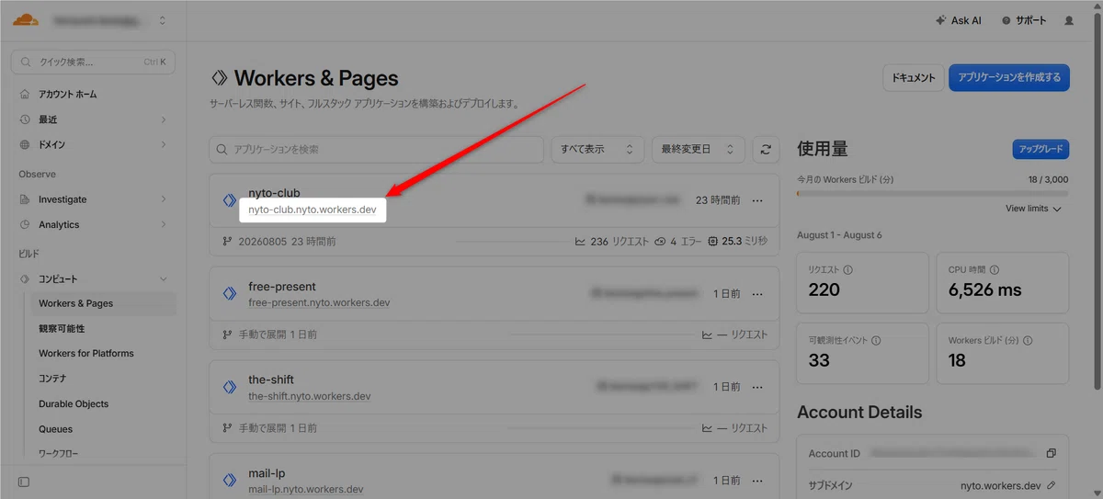1103x499 pixels.
Task: Click アプリケーションを検索 search field
Action: 377,149
